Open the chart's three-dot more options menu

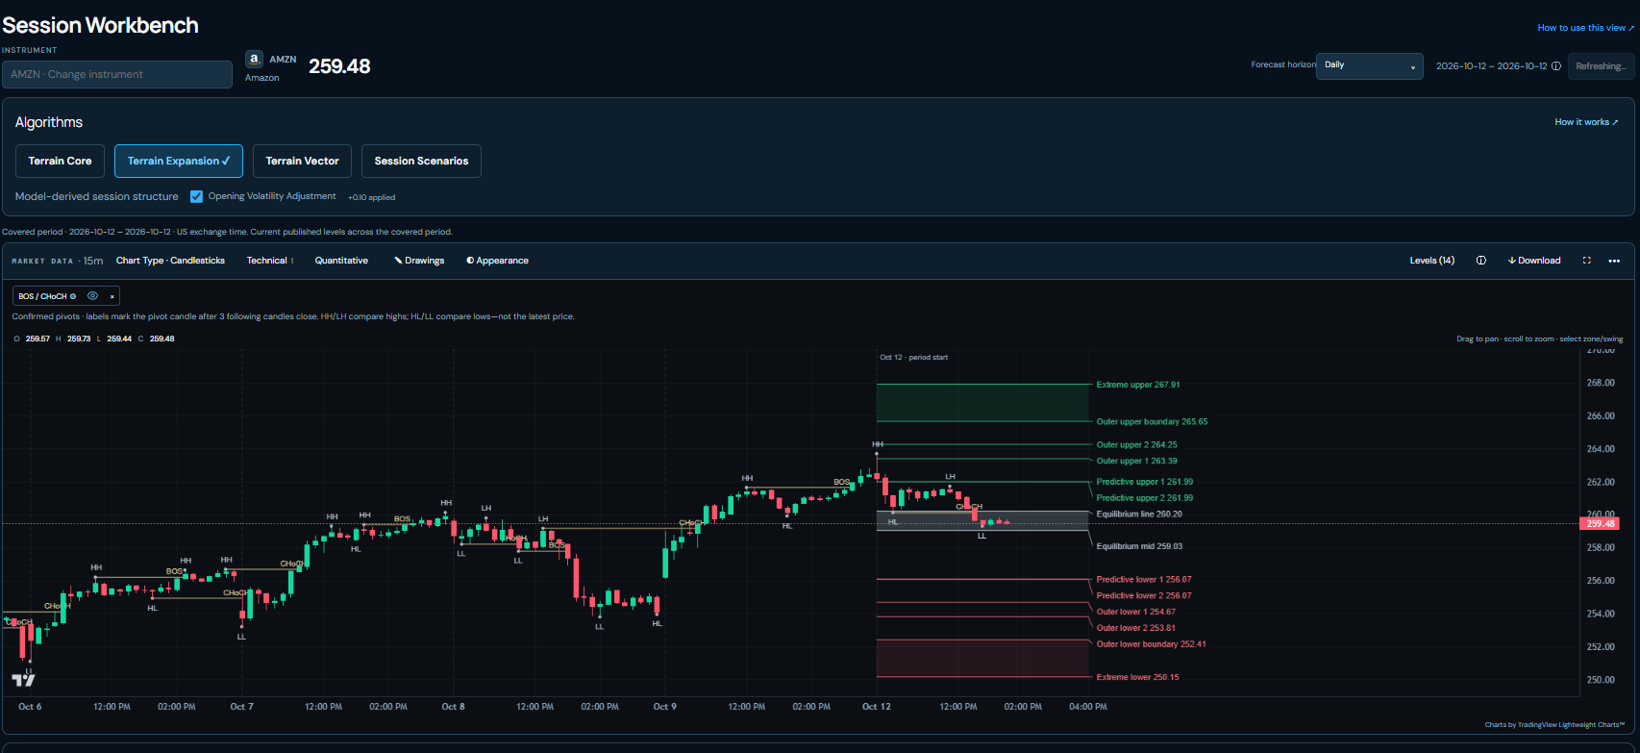[1614, 261]
